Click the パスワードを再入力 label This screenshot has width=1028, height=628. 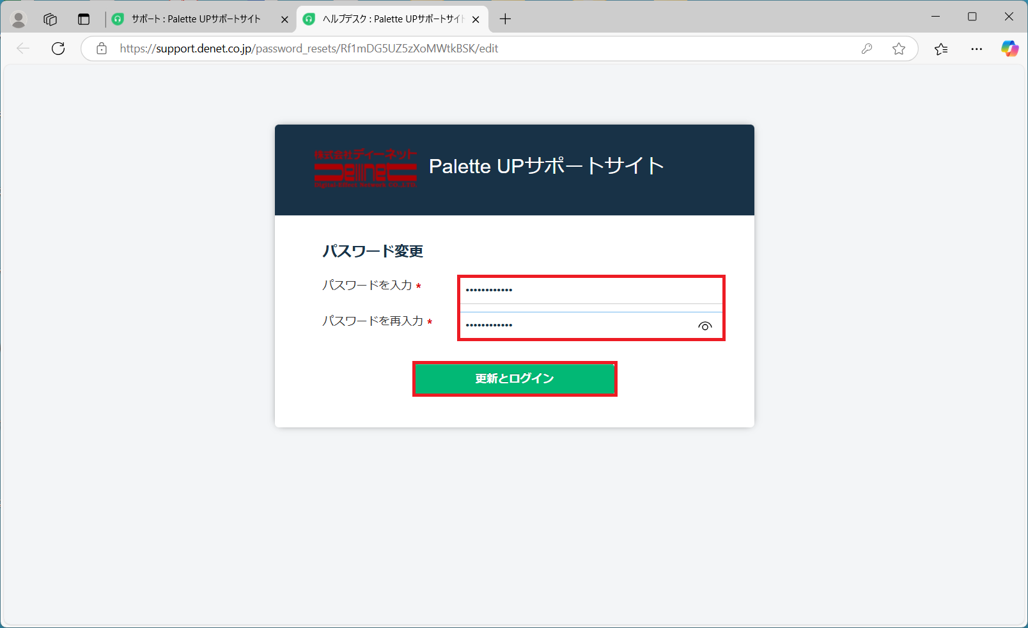click(373, 321)
